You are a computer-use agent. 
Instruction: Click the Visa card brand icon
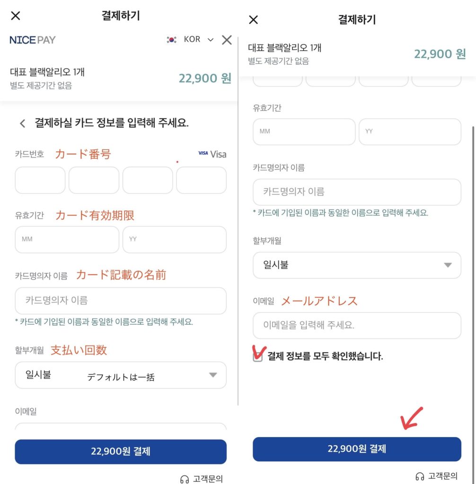(x=212, y=154)
